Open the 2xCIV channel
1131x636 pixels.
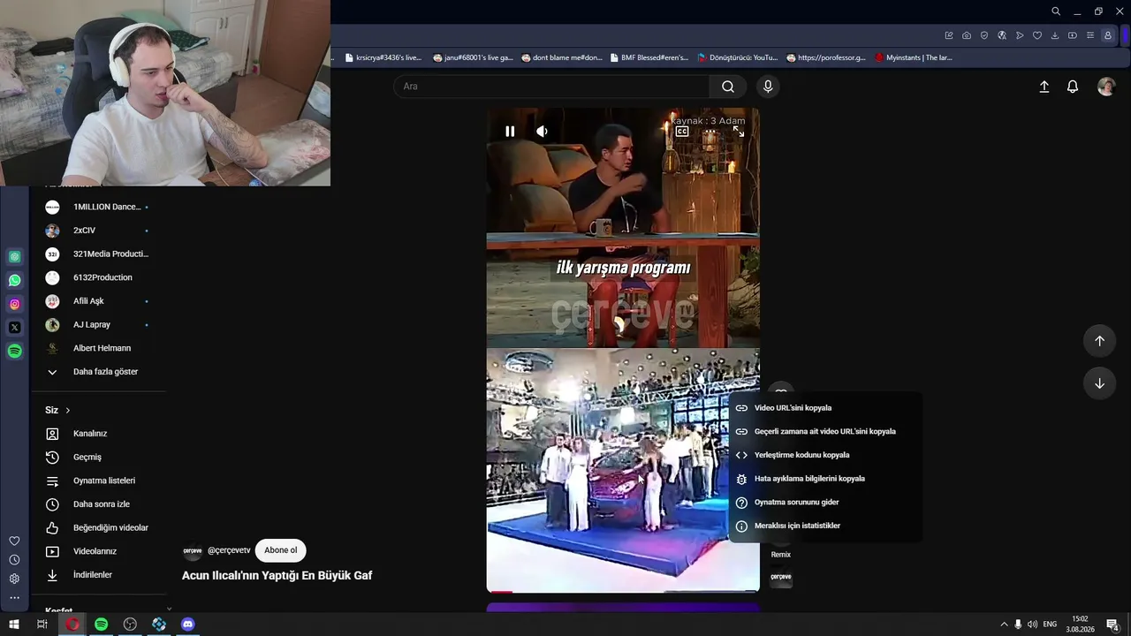(99, 231)
